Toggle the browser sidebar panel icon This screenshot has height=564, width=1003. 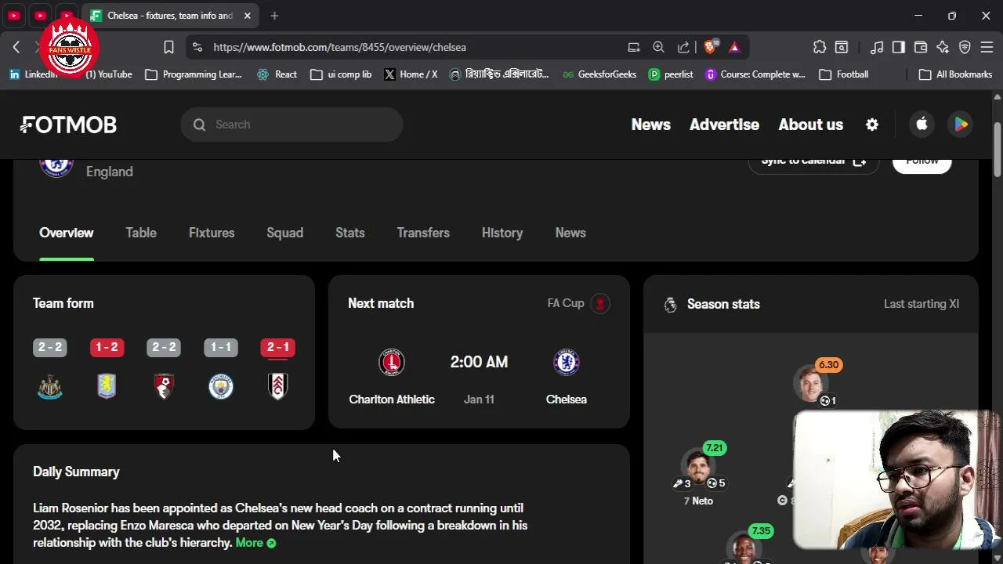tap(899, 47)
